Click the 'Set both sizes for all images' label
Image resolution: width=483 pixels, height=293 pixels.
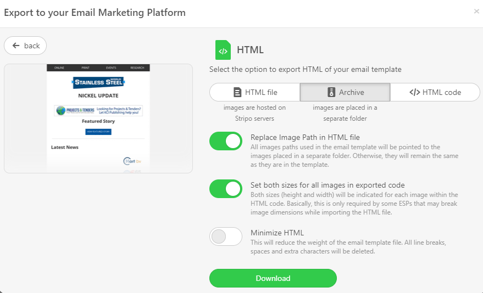coord(327,185)
